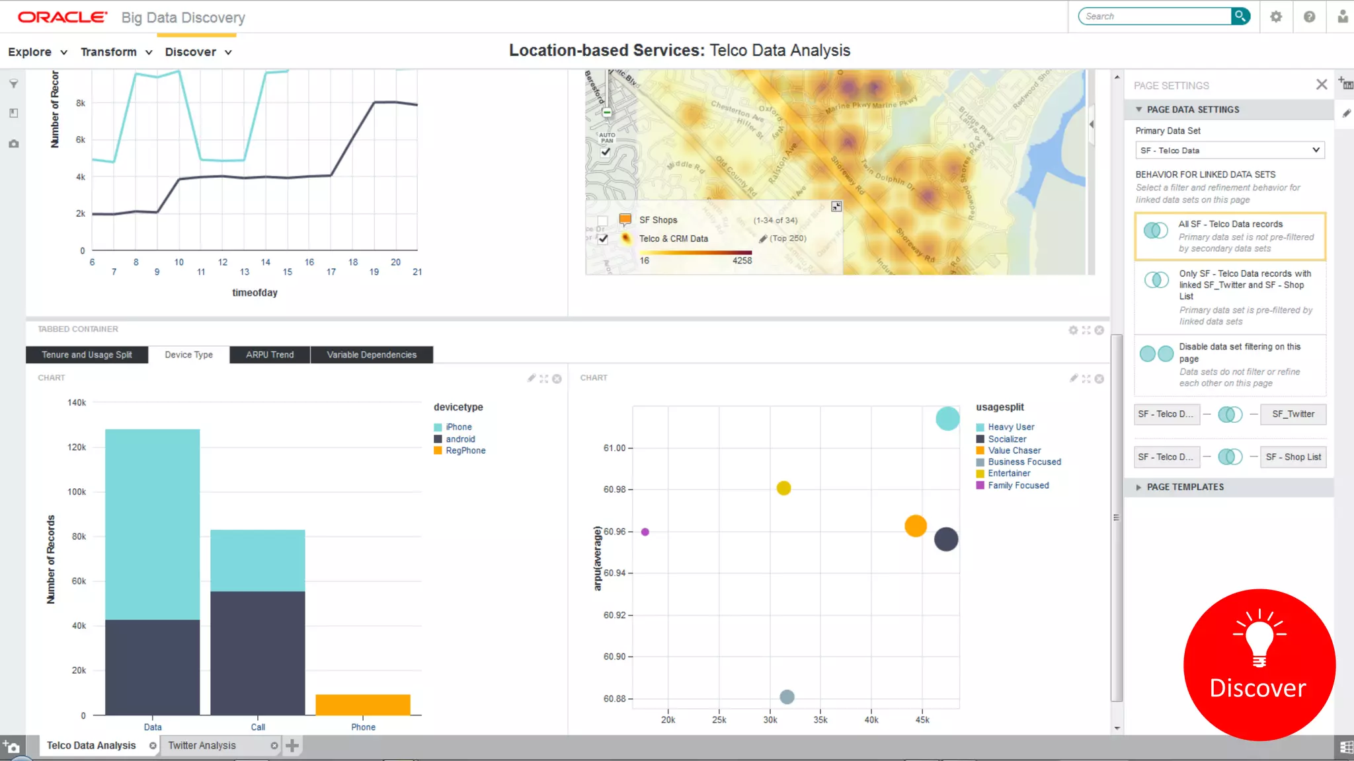Image resolution: width=1354 pixels, height=761 pixels.
Task: Open the Twitter Analysis page tab
Action: [x=202, y=746]
